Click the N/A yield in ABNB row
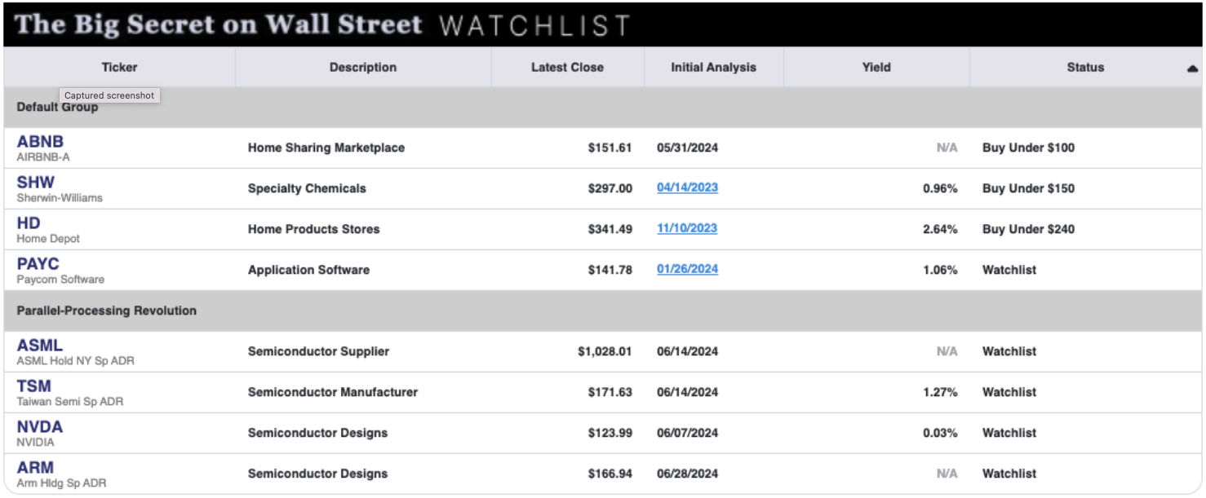 947,148
